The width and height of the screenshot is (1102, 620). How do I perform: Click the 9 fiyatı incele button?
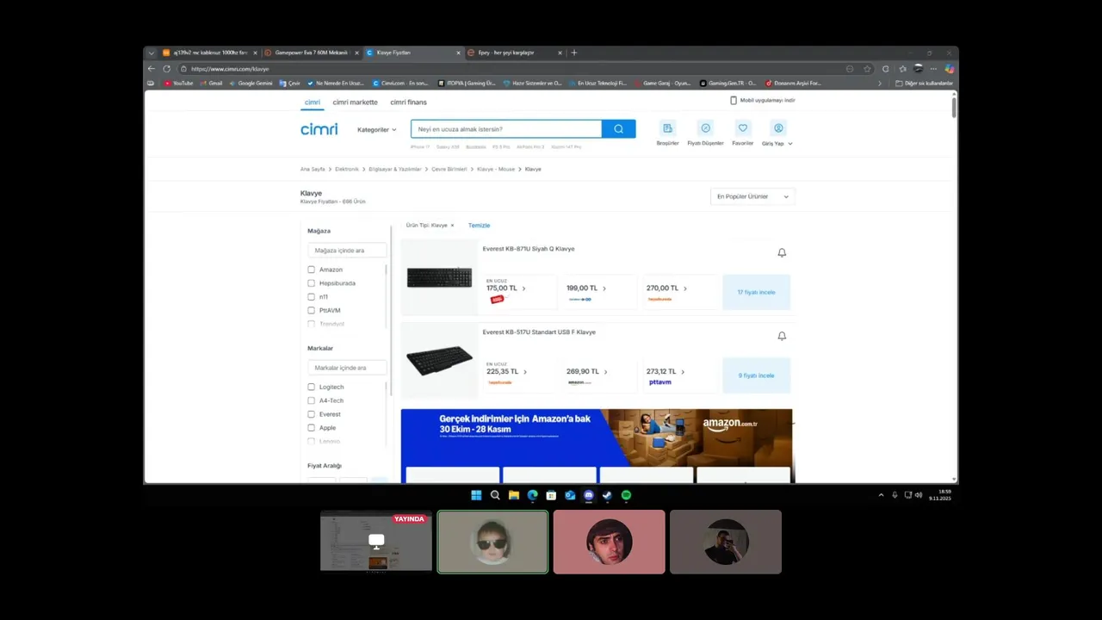pos(757,375)
